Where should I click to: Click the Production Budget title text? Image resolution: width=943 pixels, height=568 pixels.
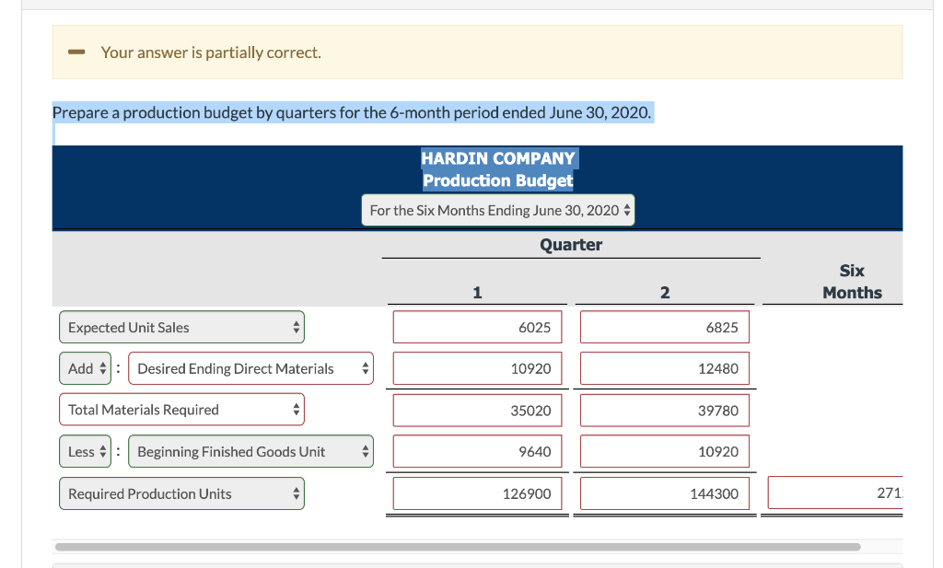[x=498, y=180]
